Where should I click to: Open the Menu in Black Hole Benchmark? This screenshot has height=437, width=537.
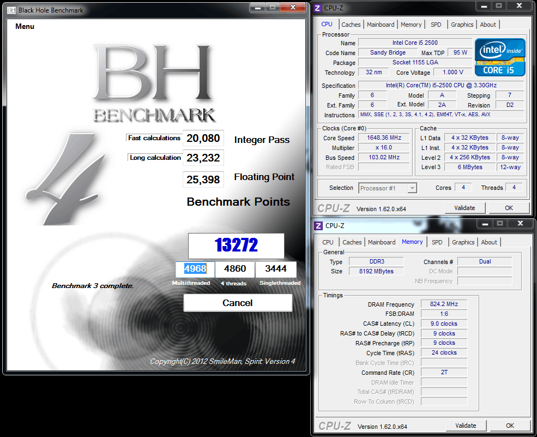pos(25,26)
